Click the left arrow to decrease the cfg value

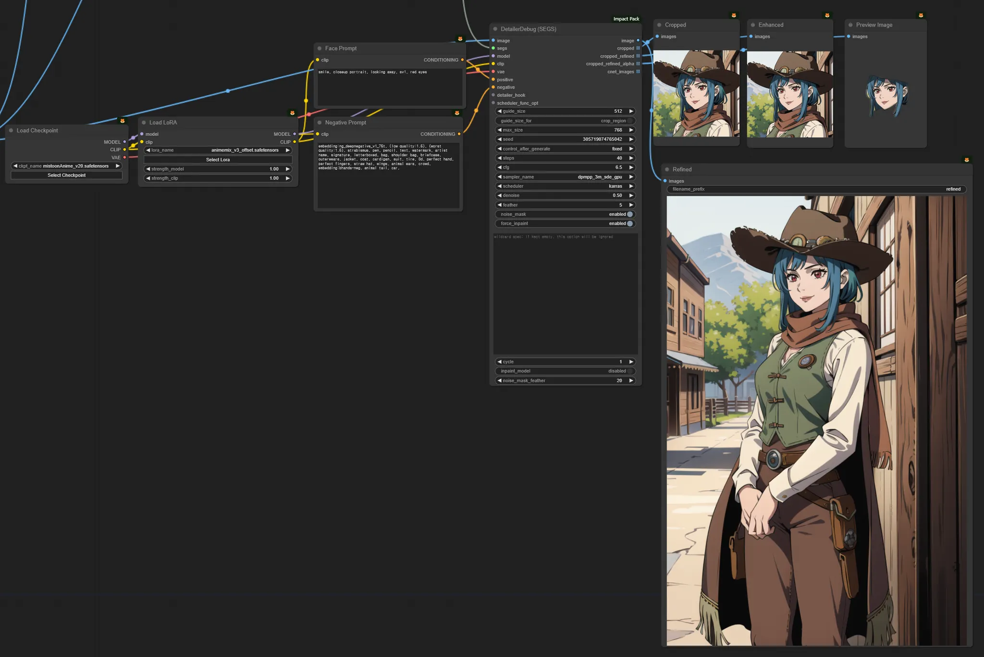click(x=500, y=168)
